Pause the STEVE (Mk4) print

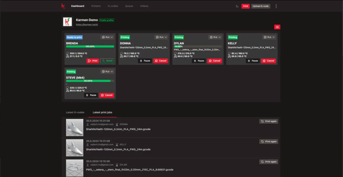tap(91, 95)
